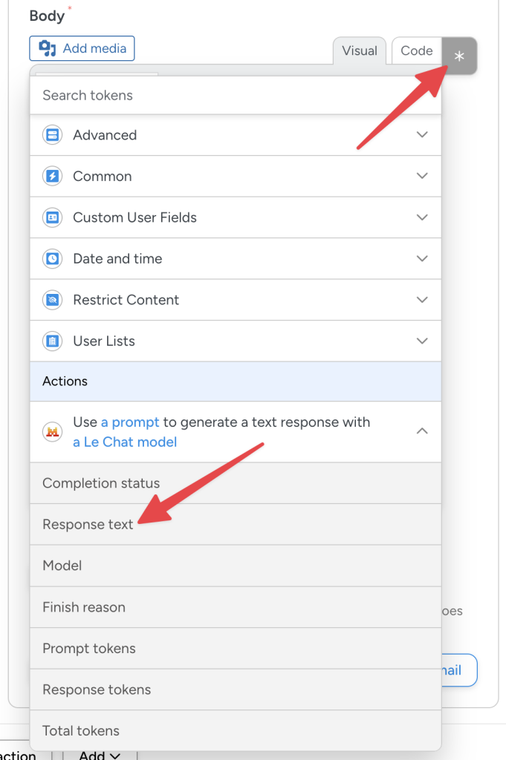Click the lightning icon beside Common
Screen dimensions: 506x760
[52, 176]
